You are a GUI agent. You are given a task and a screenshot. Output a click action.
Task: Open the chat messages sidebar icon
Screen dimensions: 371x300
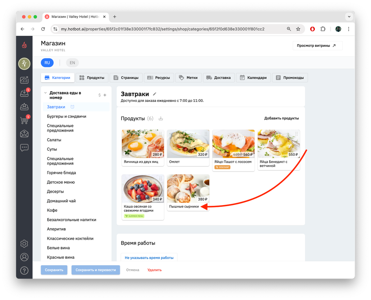point(24,147)
